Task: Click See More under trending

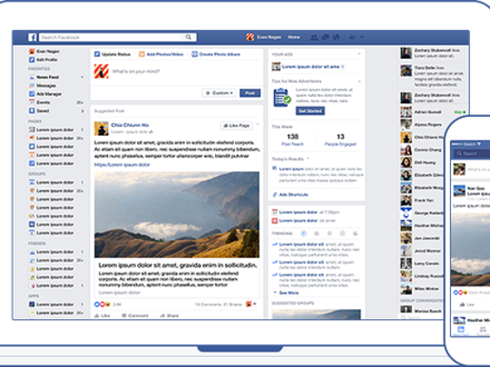Action: 289,293
